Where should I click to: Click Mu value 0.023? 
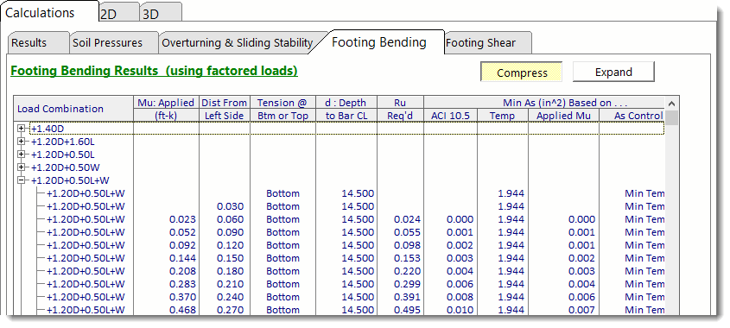(182, 219)
